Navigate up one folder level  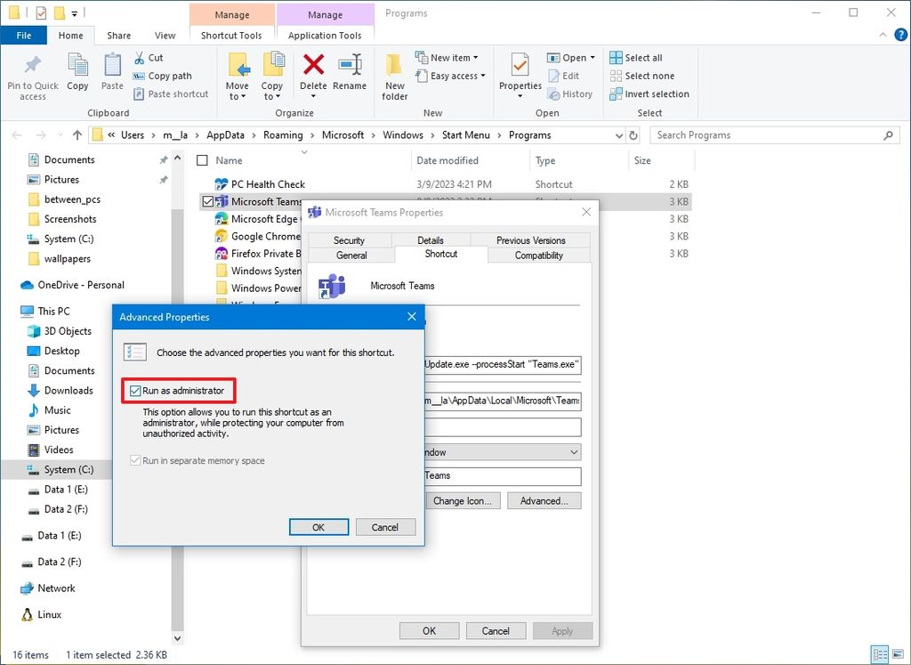77,134
